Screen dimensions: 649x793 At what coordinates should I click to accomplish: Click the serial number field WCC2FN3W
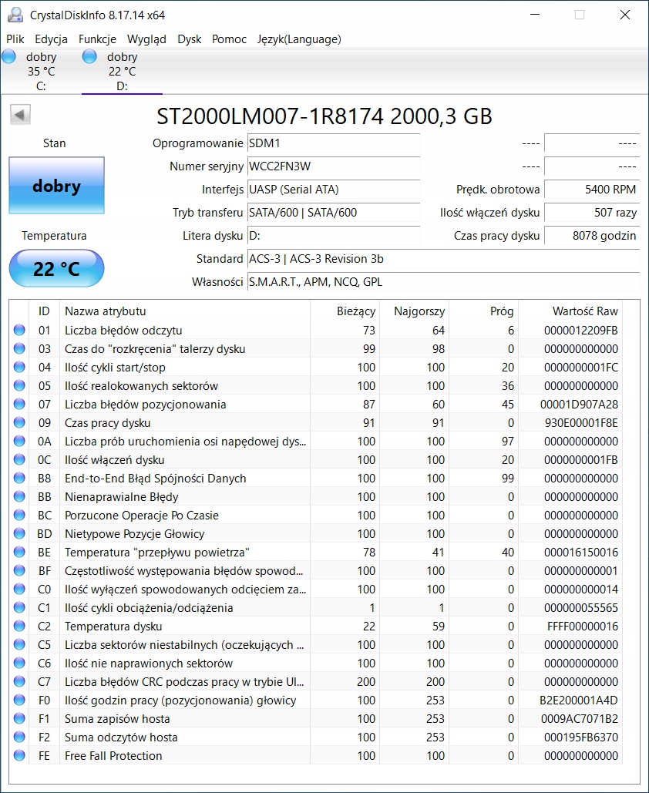click(333, 166)
